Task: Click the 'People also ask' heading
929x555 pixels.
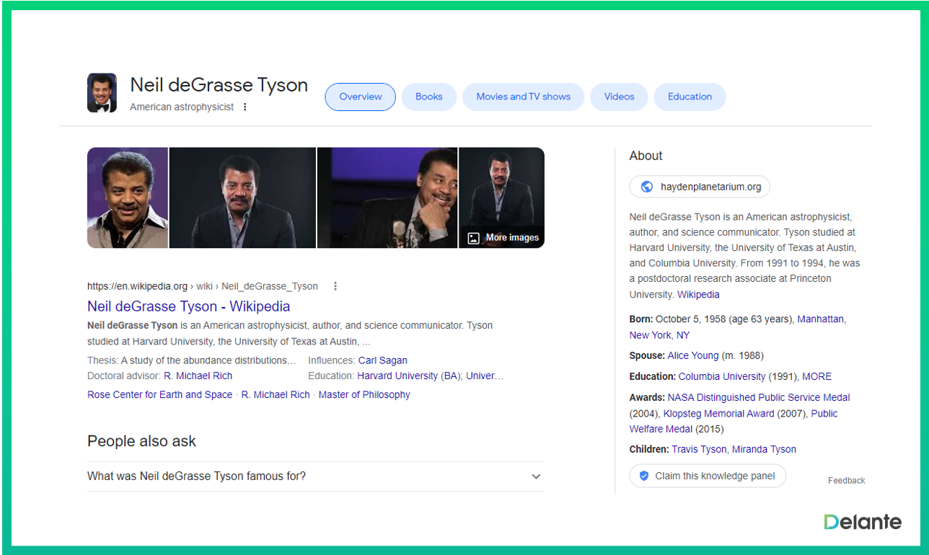Action: (x=141, y=441)
